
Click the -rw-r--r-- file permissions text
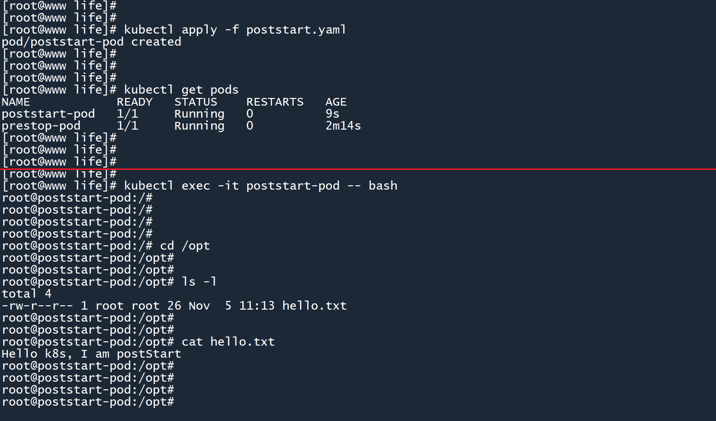(37, 306)
